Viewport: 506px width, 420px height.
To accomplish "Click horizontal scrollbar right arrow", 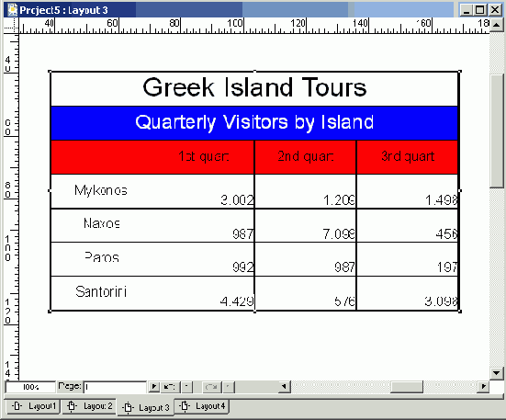I will point(483,387).
